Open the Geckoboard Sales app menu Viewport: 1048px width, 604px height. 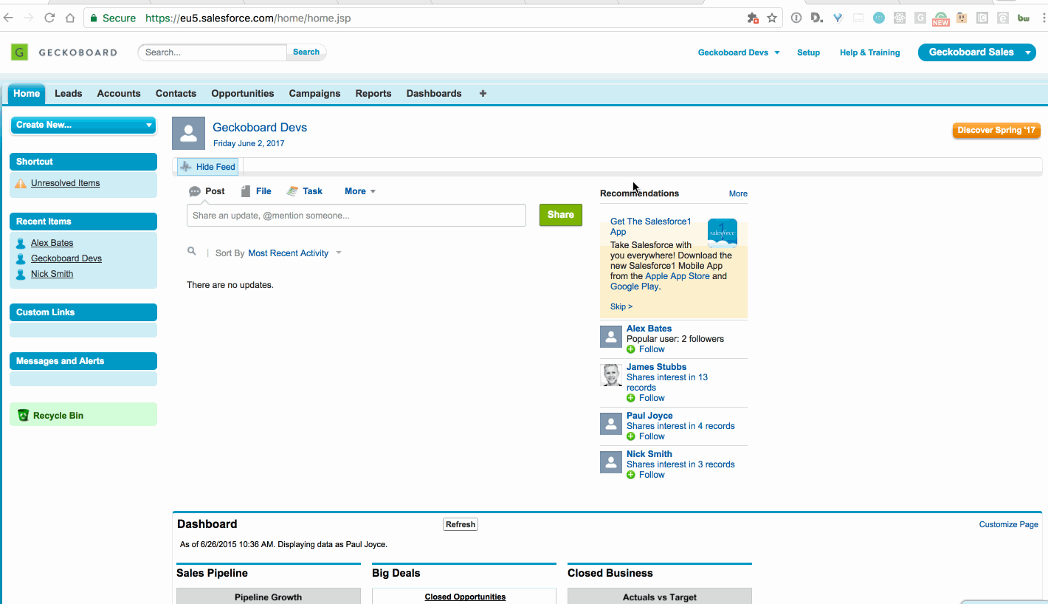(977, 52)
